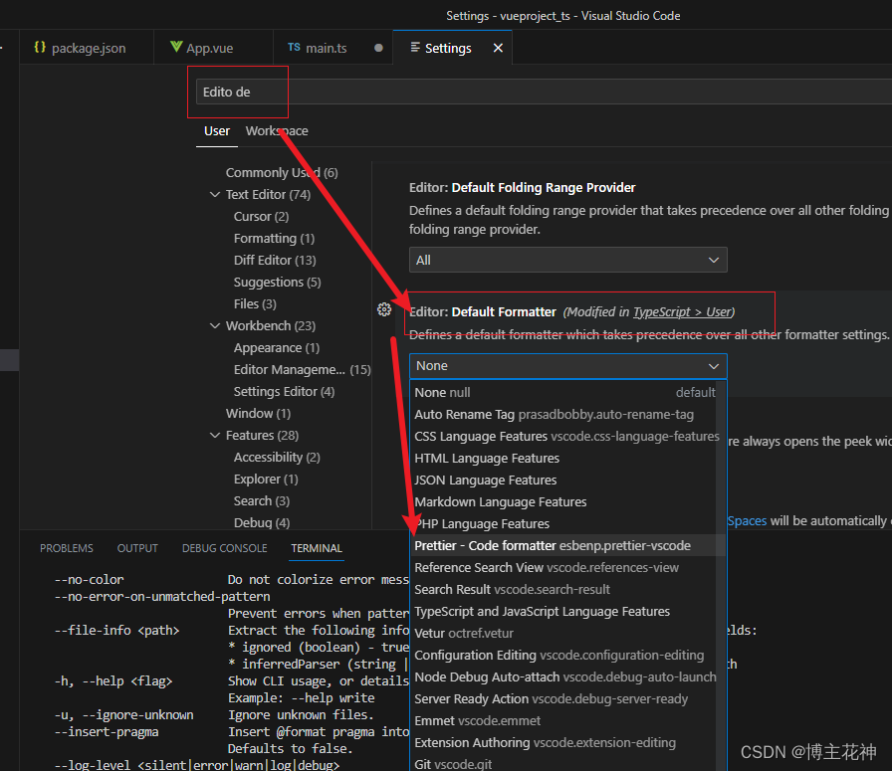Open Editor Management settings section
892x771 pixels.
[302, 369]
